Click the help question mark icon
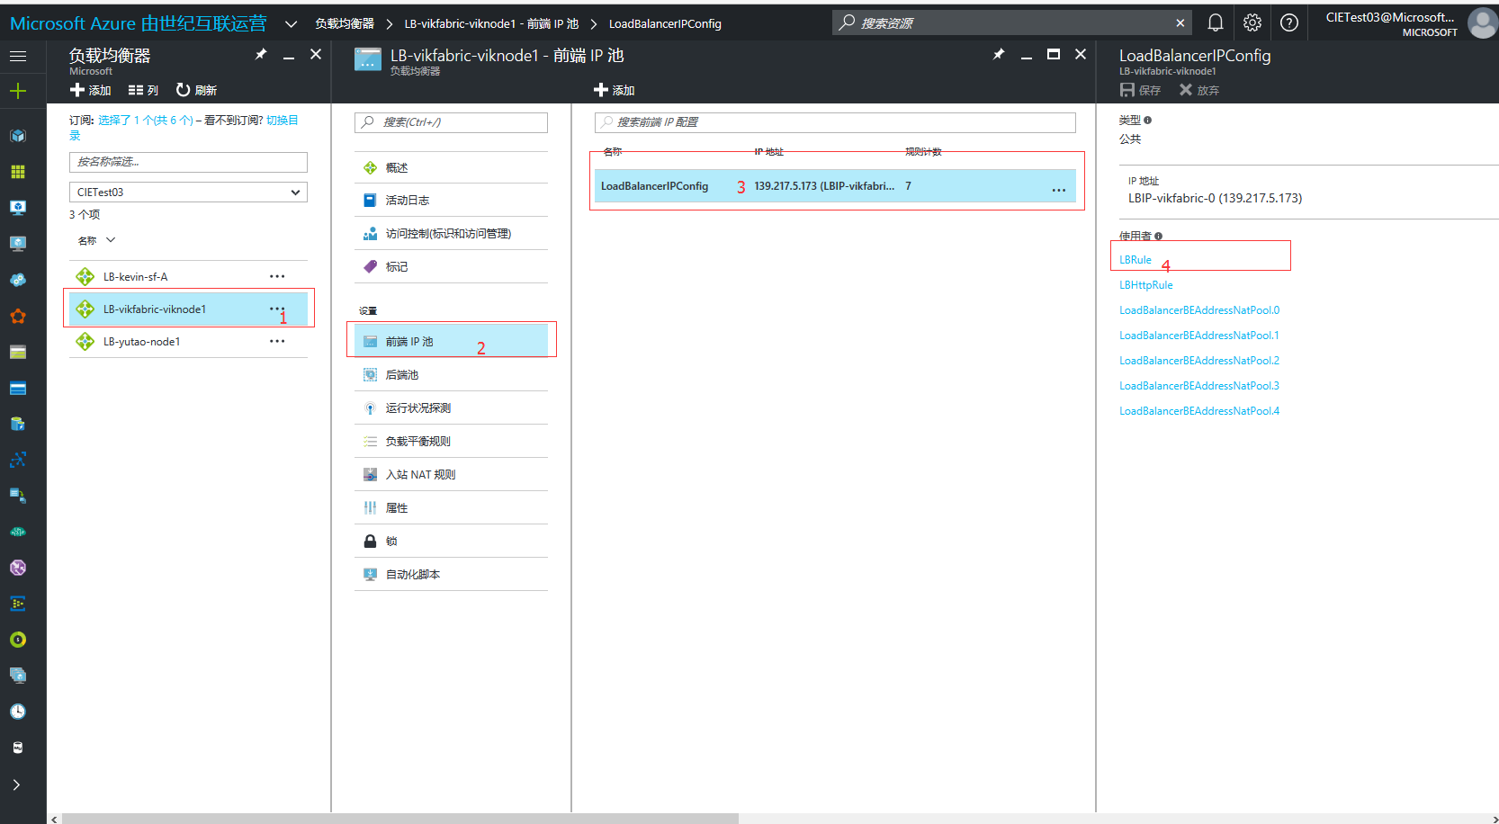The image size is (1499, 824). (1288, 22)
